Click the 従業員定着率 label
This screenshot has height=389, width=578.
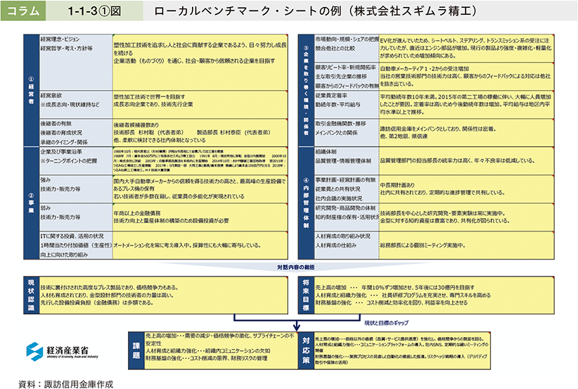pos(331,96)
